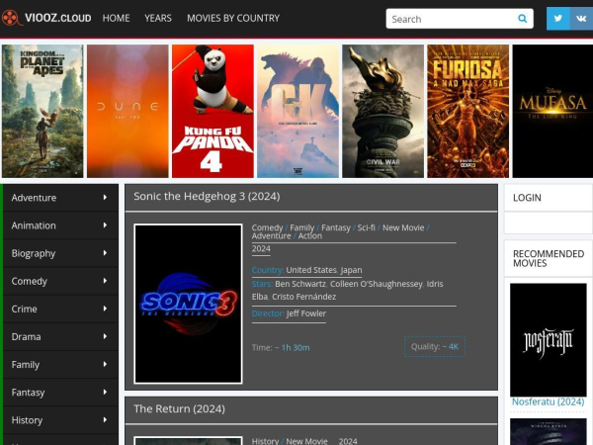Click the search magnifier icon
The width and height of the screenshot is (593, 445).
[x=522, y=19]
